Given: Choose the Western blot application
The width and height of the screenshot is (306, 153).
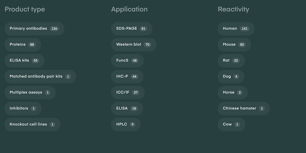Looking at the screenshot, I should pos(134,45).
